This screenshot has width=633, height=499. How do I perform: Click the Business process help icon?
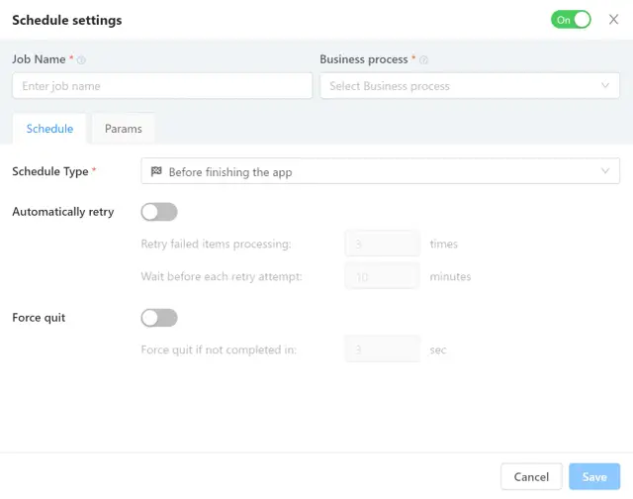tap(424, 60)
